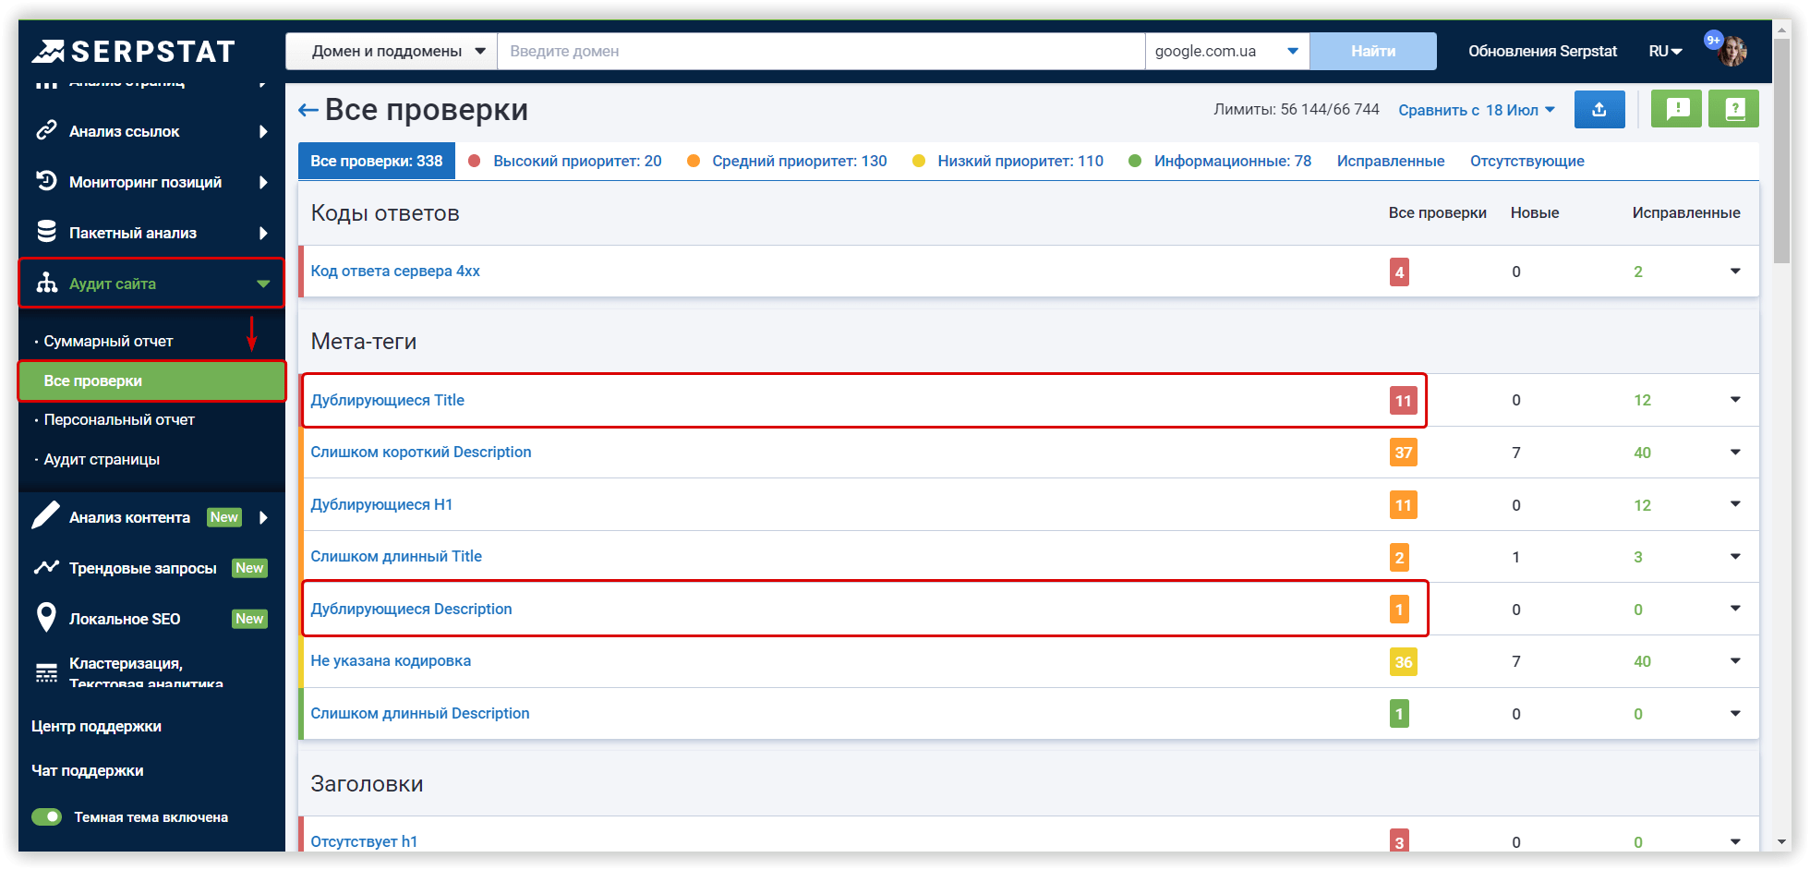Viewport: 1810px width, 870px height.
Task: Click the back arrow beside Все проверки heading
Action: tap(308, 111)
